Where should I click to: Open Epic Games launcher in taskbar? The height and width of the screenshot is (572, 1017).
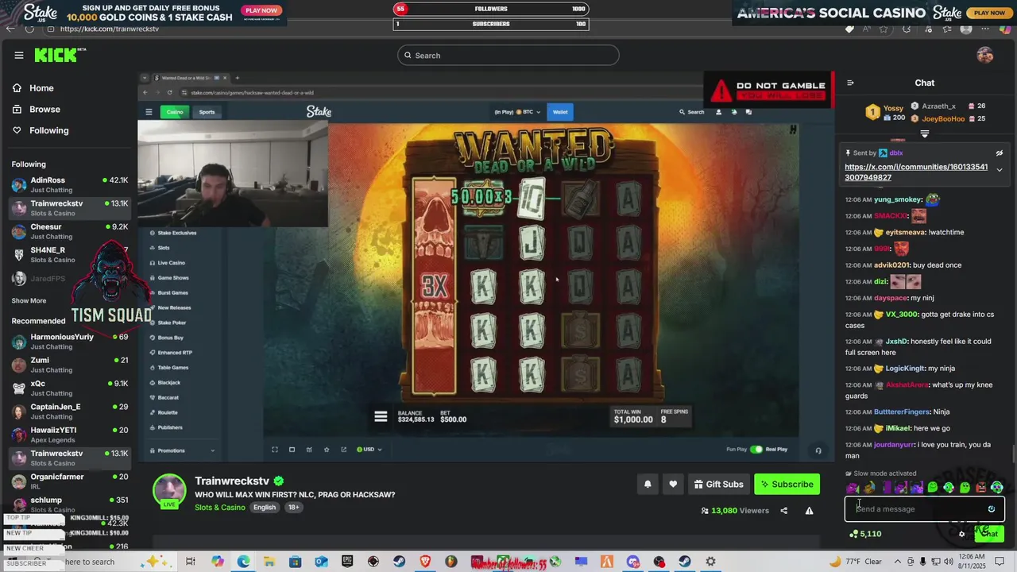347,562
